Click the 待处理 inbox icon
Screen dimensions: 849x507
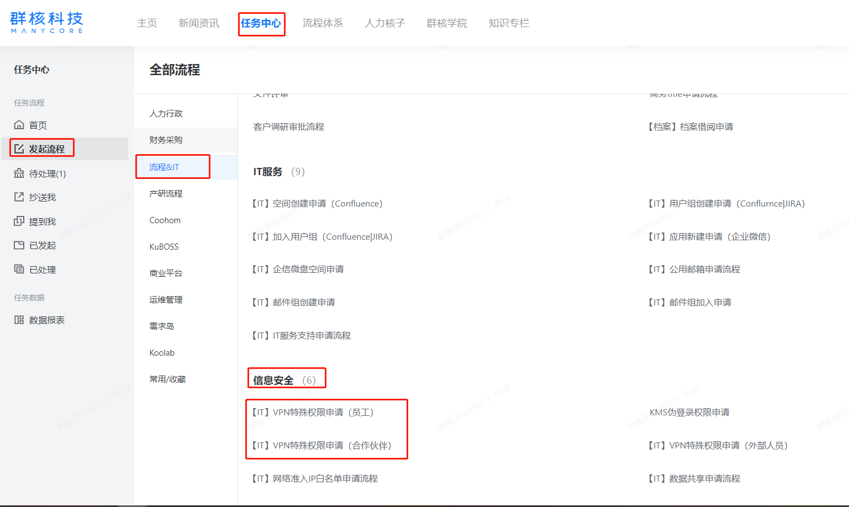(x=19, y=173)
